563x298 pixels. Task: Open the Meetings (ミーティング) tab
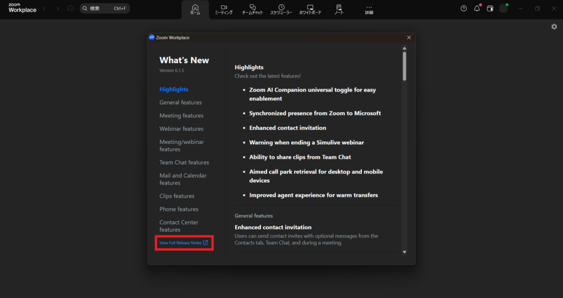(x=223, y=9)
